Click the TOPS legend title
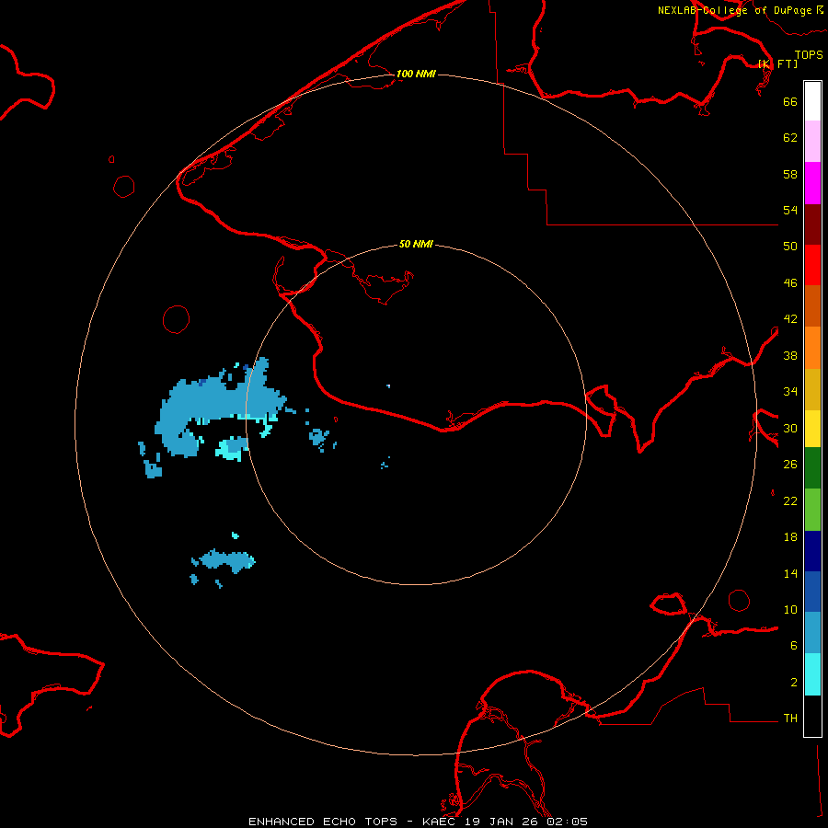Screen dimensions: 828x828 coord(809,54)
